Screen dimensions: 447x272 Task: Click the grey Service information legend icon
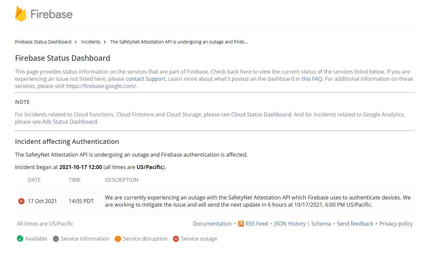56,239
